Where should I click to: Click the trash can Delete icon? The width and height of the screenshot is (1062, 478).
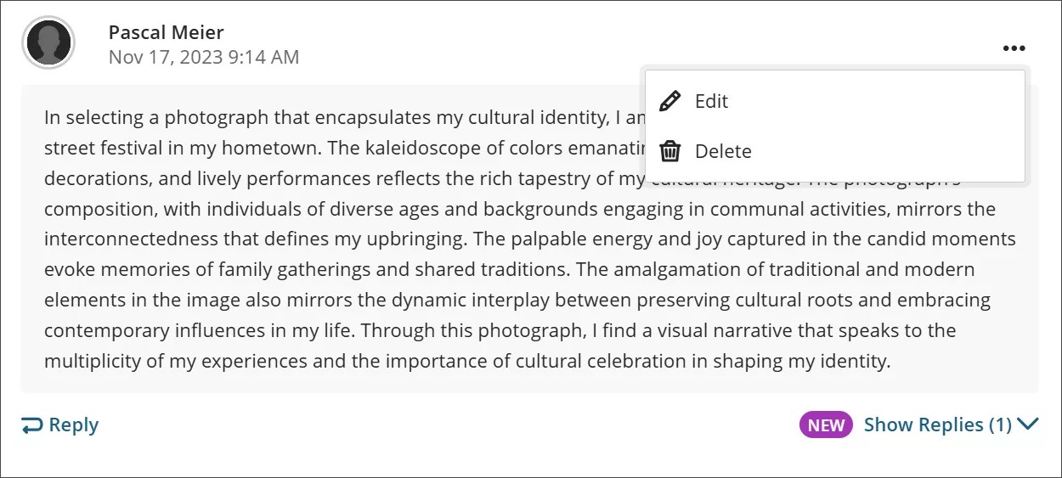point(670,151)
